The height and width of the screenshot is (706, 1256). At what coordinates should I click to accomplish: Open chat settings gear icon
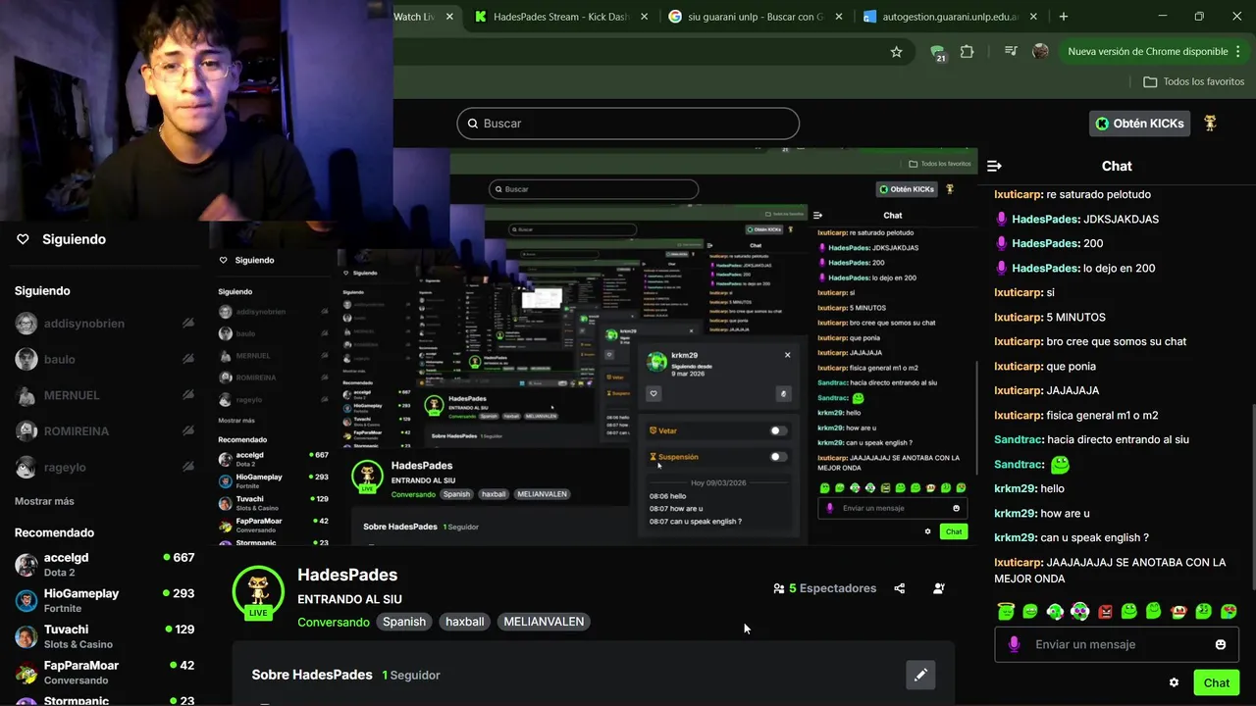[1174, 682]
